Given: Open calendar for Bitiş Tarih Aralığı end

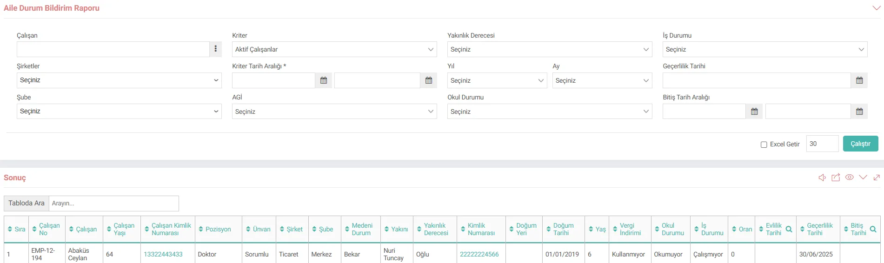Looking at the screenshot, I should point(859,112).
